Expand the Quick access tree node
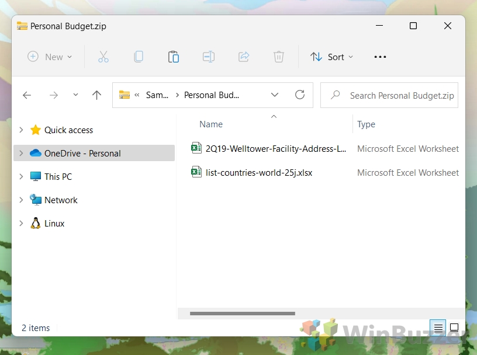 click(21, 130)
